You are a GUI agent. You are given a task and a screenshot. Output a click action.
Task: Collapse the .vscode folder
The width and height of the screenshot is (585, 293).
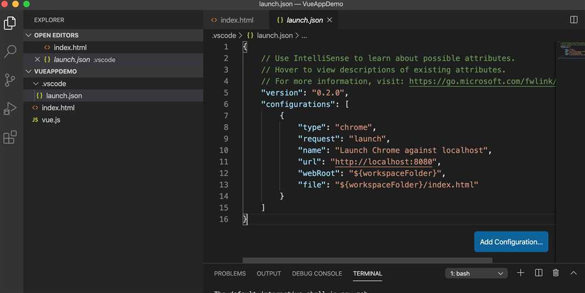pos(36,83)
